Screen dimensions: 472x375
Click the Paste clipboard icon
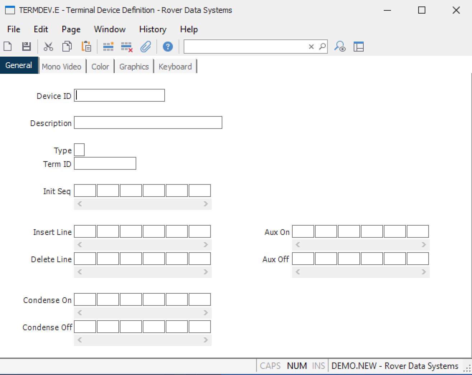pos(86,47)
